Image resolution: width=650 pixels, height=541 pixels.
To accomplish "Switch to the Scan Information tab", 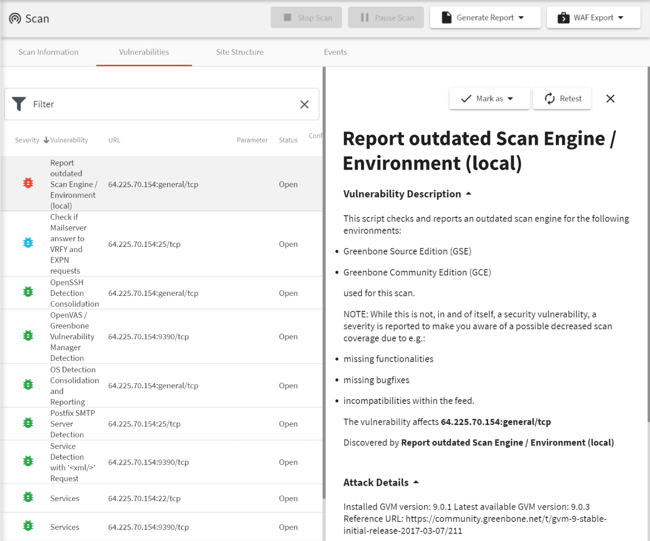I will pos(49,52).
